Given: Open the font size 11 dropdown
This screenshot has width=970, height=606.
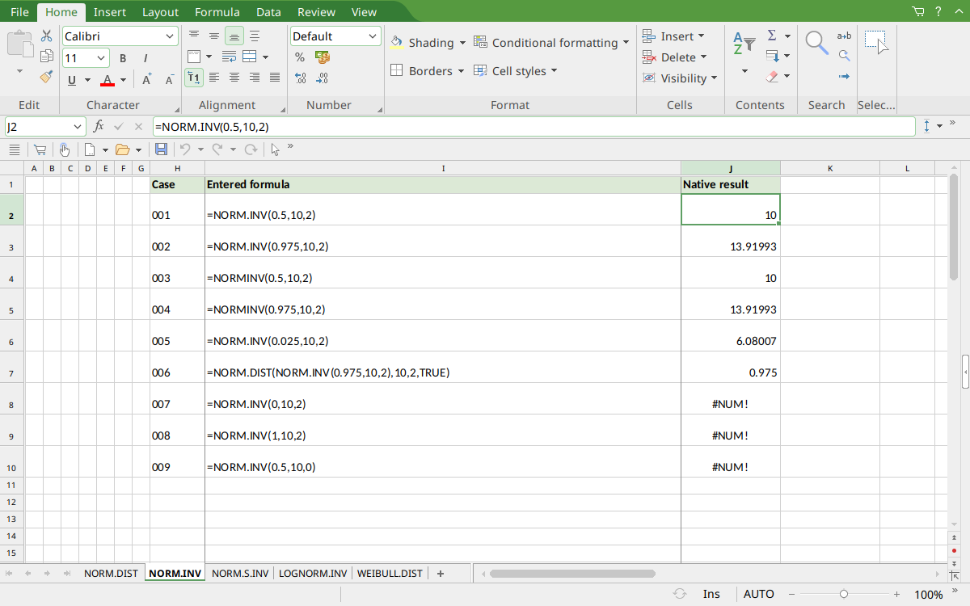Looking at the screenshot, I should pyautogui.click(x=101, y=58).
